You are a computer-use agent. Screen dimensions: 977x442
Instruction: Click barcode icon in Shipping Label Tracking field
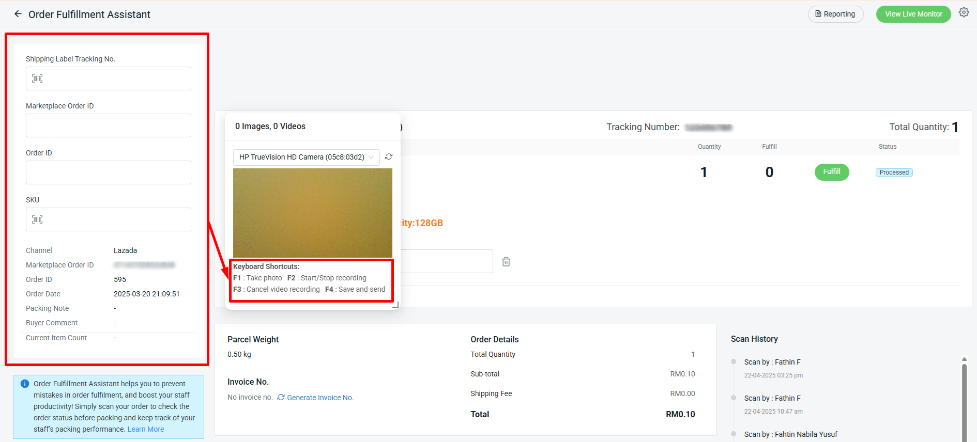[37, 78]
